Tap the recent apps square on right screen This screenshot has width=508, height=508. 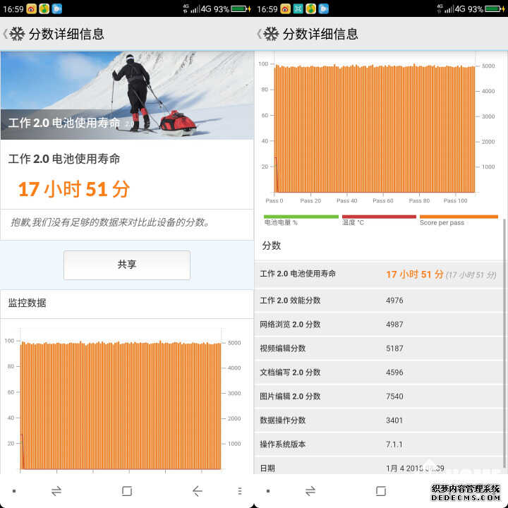coord(381,491)
